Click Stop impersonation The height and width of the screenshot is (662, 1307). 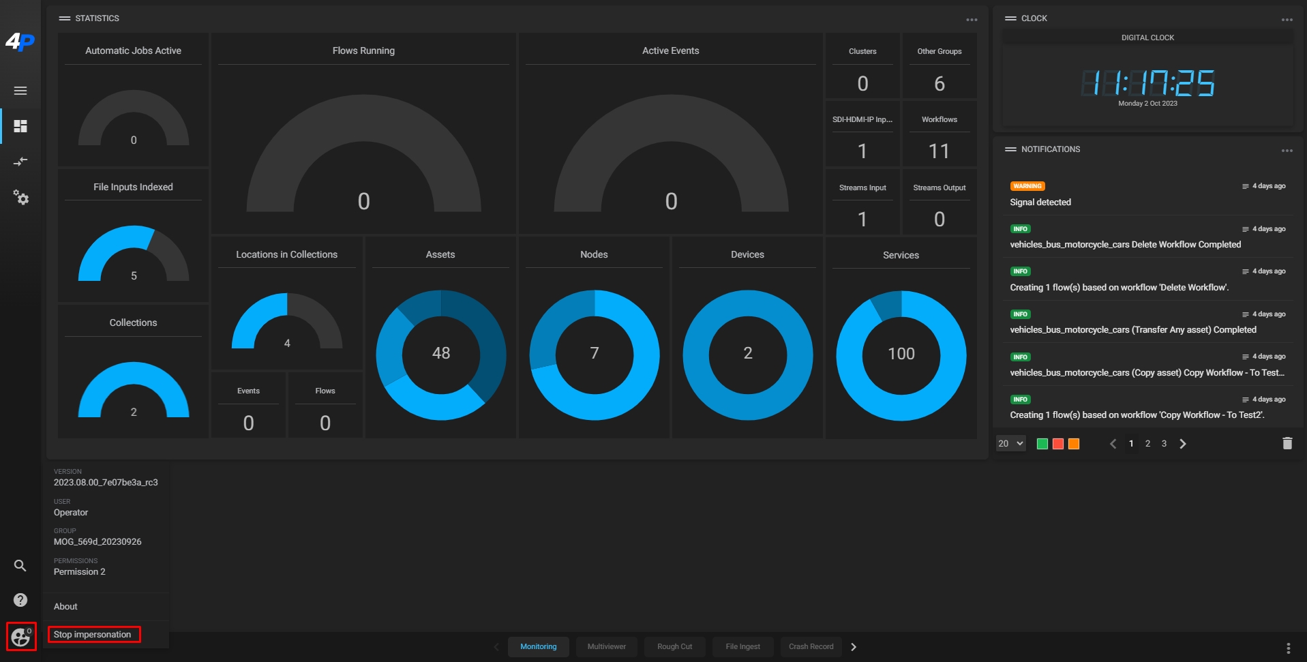(93, 635)
